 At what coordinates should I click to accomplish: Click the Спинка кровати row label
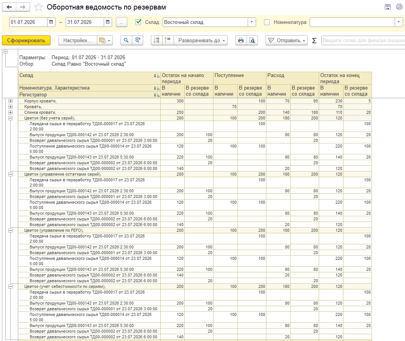40,112
